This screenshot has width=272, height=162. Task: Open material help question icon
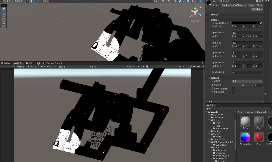point(257,1)
